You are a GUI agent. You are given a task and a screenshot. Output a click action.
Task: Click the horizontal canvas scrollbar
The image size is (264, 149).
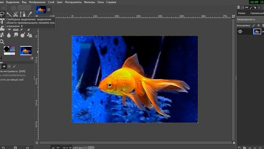(x=135, y=143)
